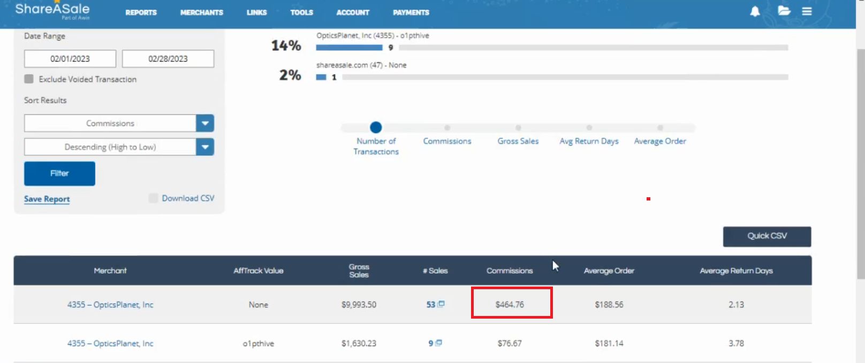
Task: Click the Filter button
Action: [59, 173]
